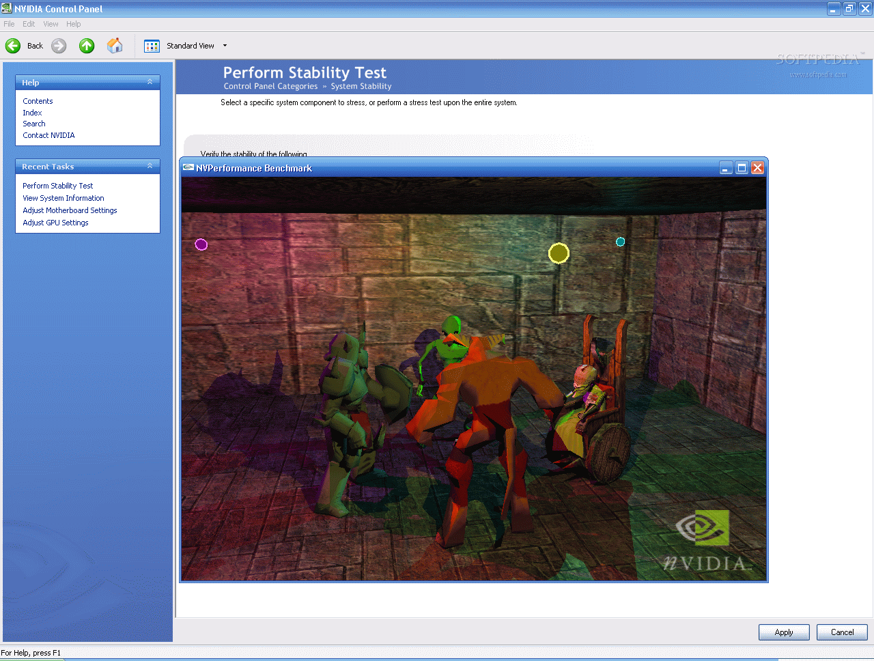Restore down the NVIDIA Control Panel window
This screenshot has height=661, width=874.
pos(849,9)
